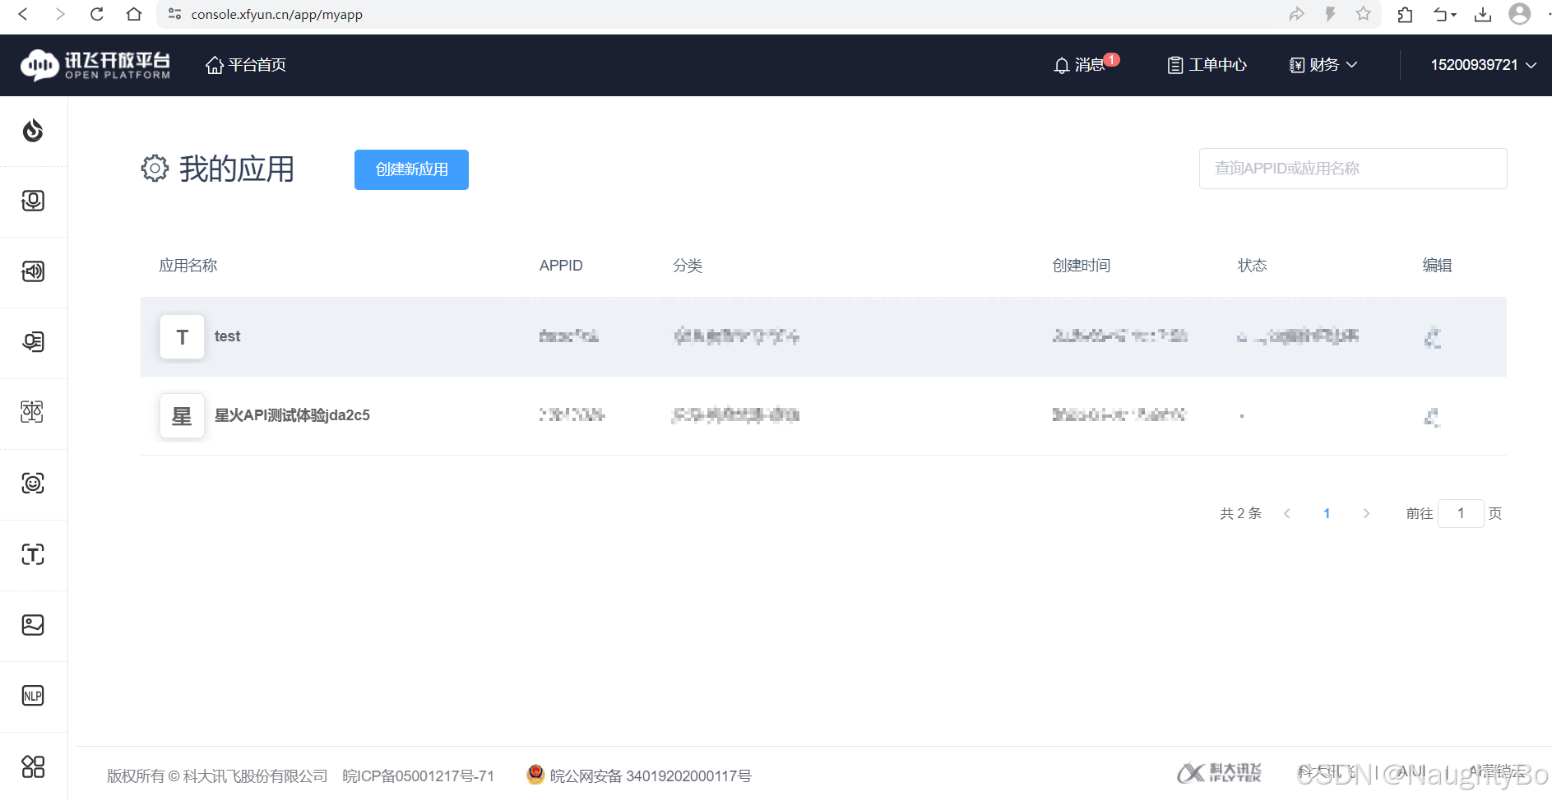Open the test application name
1552x801 pixels.
click(227, 336)
